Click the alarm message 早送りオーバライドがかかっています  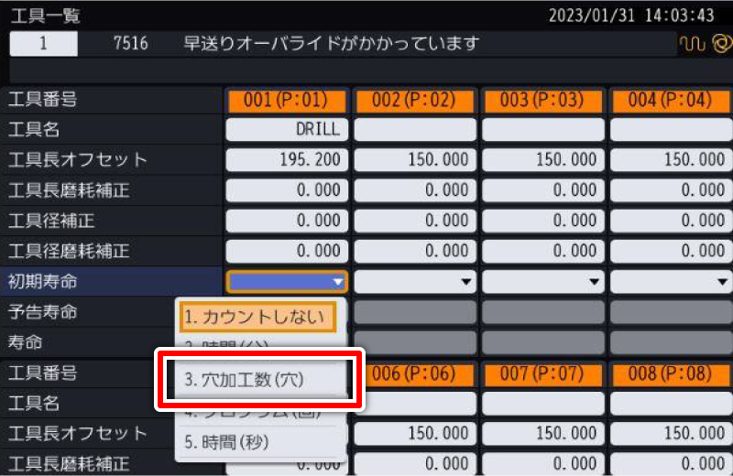tap(331, 43)
